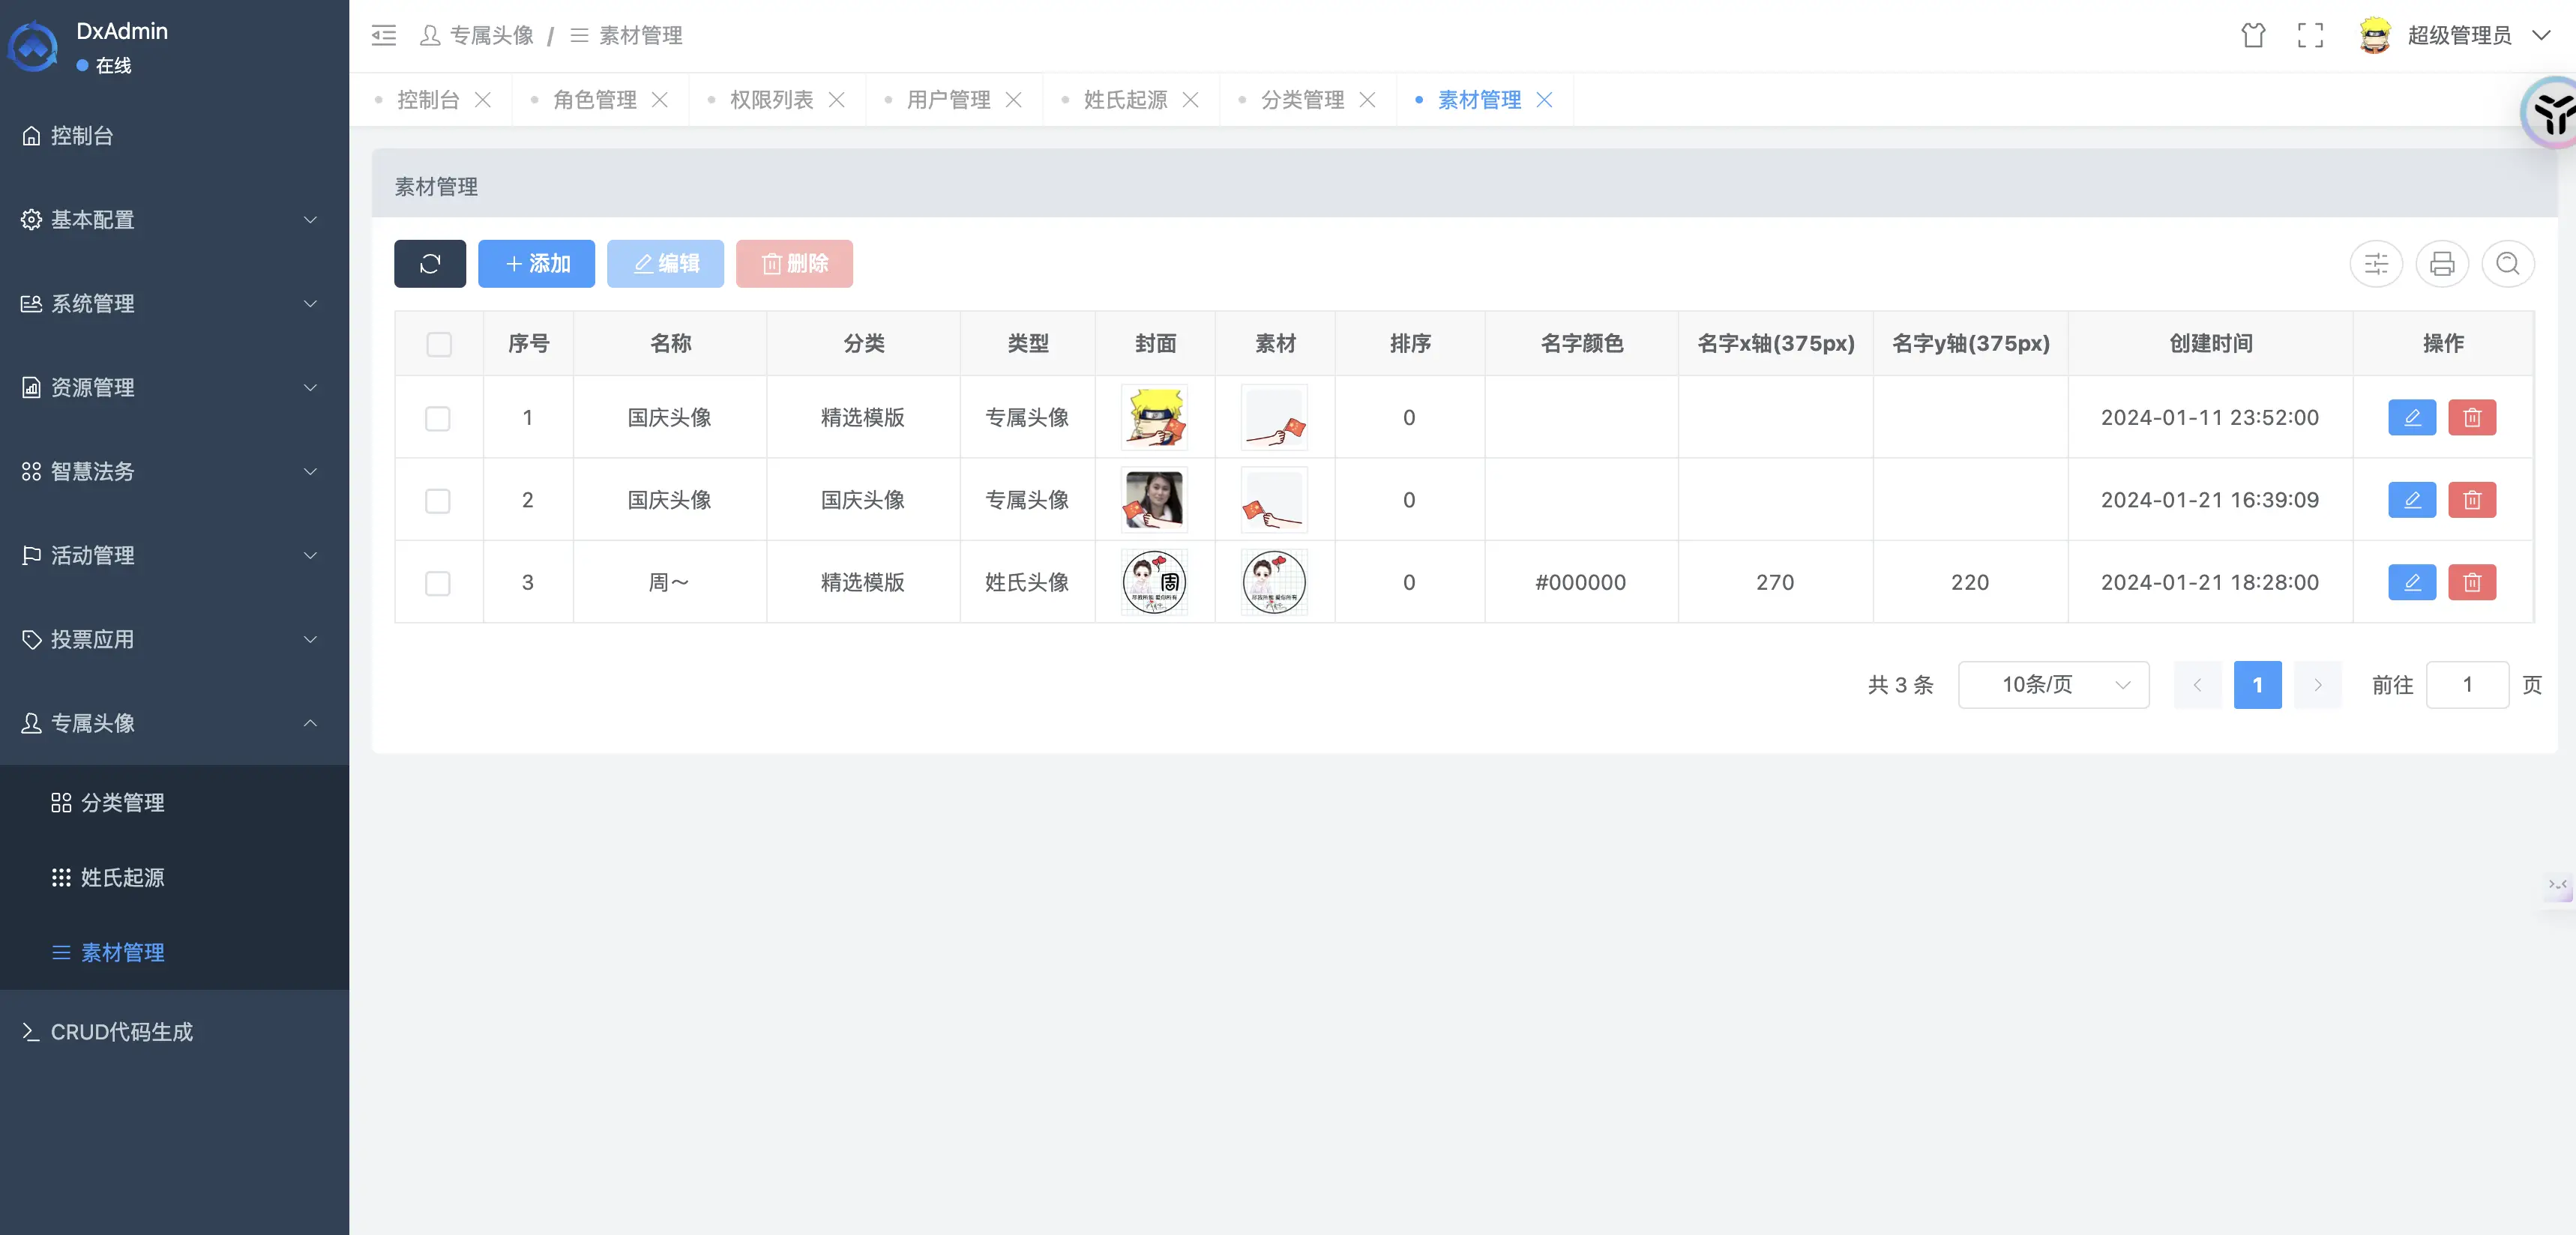The image size is (2576, 1235).
Task: Expand the 智慧法务 menu
Action: (x=175, y=471)
